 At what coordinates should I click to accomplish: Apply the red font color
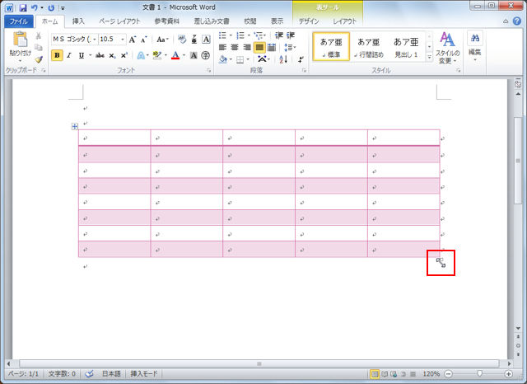point(175,55)
